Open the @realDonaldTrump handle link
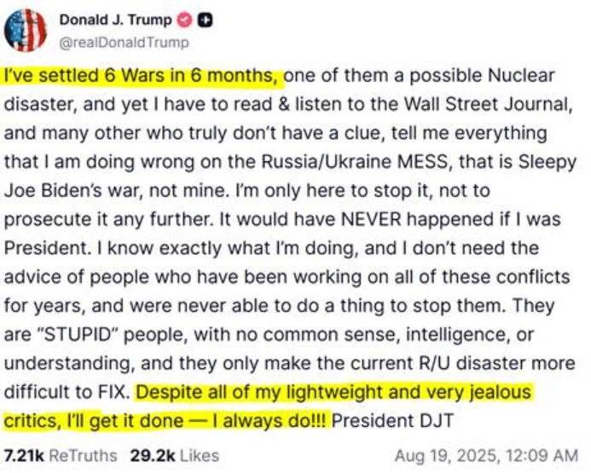 pyautogui.click(x=124, y=43)
